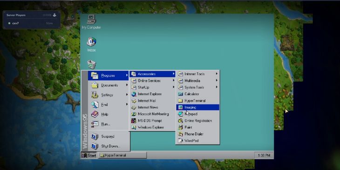340x170 pixels.
Task: Click the Notepad icon in Accessories
Action: (180, 114)
